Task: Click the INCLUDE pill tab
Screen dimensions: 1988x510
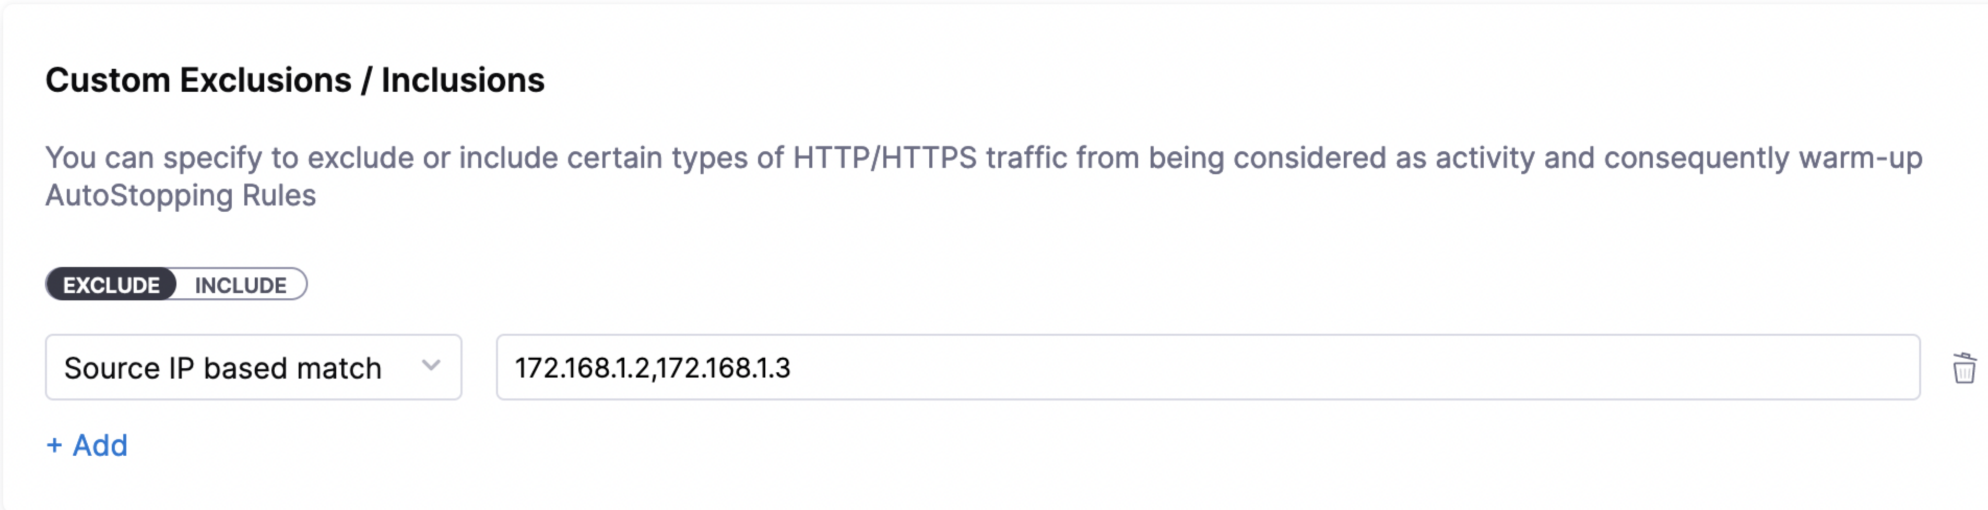Action: pos(240,285)
